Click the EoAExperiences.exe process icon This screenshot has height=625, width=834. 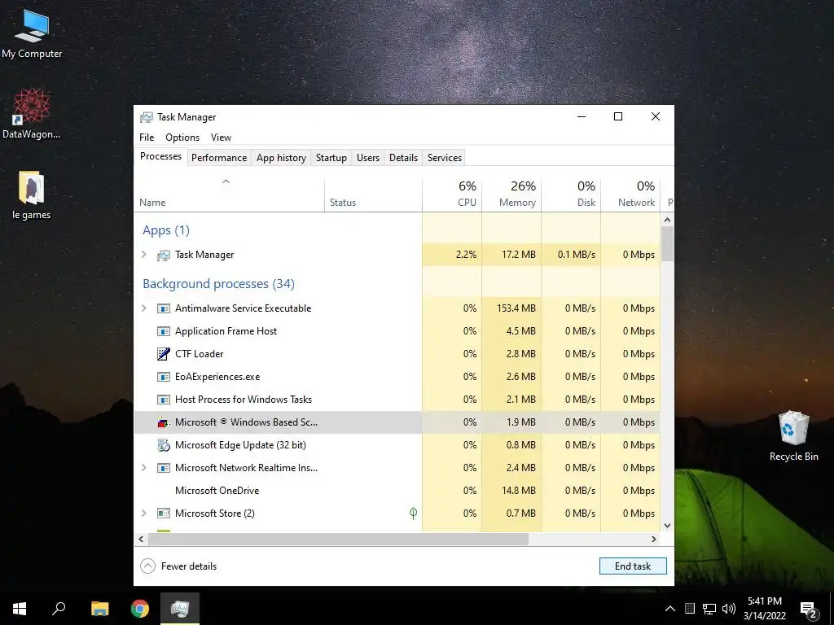pos(163,377)
